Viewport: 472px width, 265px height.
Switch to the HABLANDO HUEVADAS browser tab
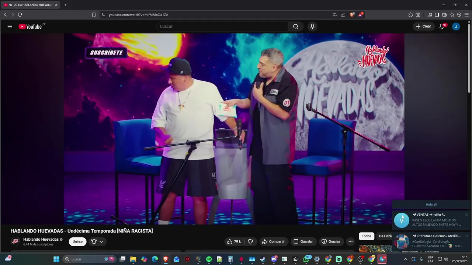(30, 5)
